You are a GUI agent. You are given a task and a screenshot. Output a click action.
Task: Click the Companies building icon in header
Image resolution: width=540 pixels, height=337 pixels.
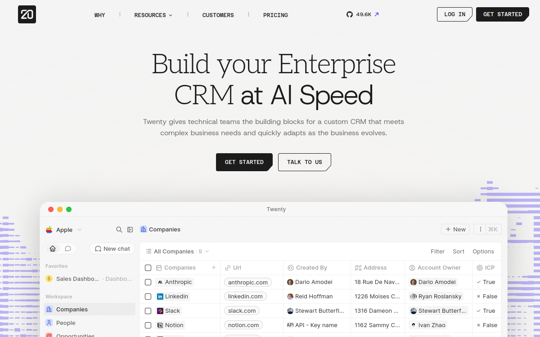(x=144, y=229)
